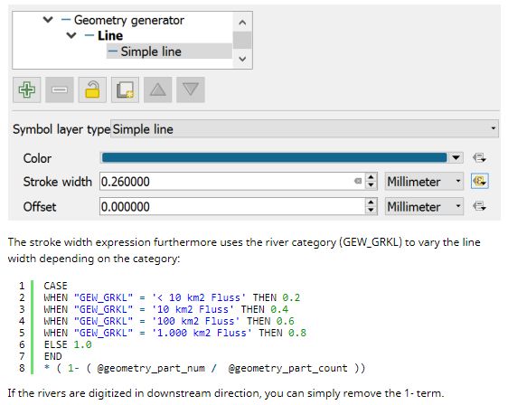Remove symbol layer using the minus button
This screenshot has height=405, width=508.
coord(60,89)
